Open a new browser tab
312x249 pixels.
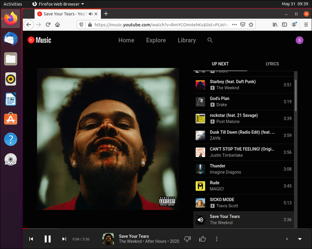(x=106, y=14)
